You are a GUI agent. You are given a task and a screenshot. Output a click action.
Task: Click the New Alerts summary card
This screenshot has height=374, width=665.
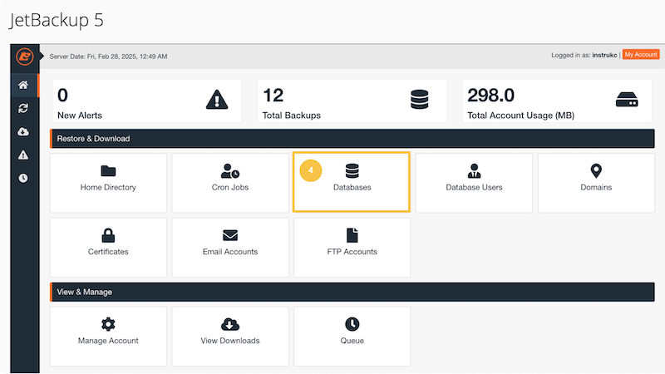point(146,102)
